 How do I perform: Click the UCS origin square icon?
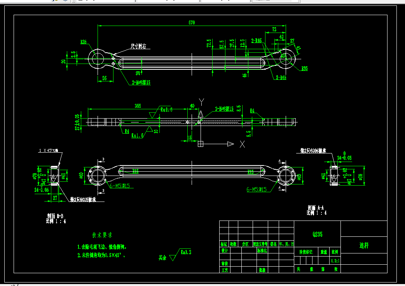pos(201,144)
